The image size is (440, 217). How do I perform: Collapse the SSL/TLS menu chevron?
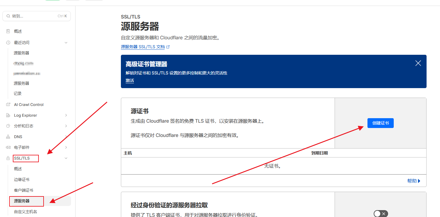[x=66, y=158]
